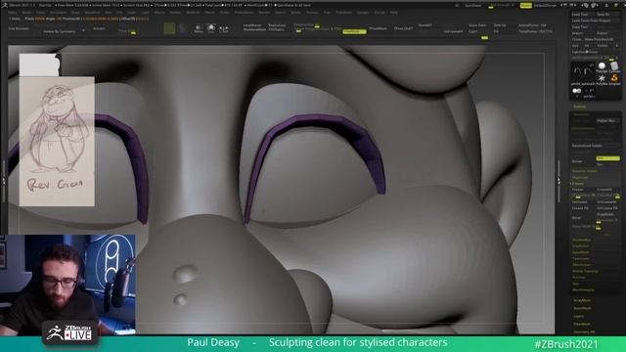
Task: Open the Preferences menu
Action: (244, 13)
